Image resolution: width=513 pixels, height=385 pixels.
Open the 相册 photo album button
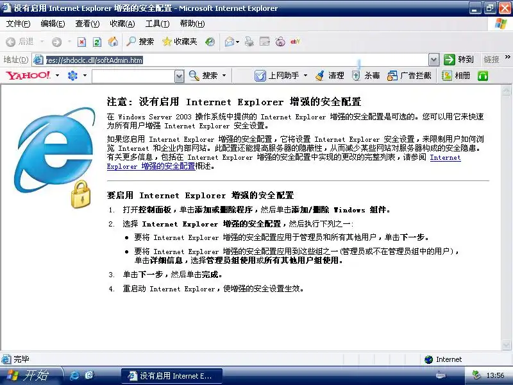tap(456, 76)
